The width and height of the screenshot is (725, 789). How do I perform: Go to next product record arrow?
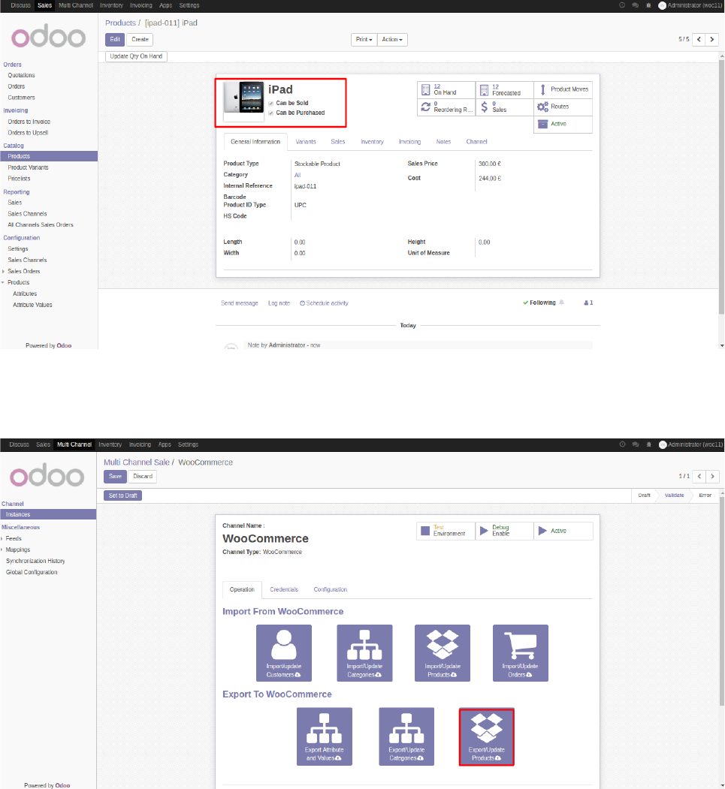click(712, 39)
